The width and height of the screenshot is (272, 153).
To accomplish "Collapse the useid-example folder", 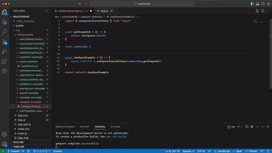I will pyautogui.click(x=30, y=62).
